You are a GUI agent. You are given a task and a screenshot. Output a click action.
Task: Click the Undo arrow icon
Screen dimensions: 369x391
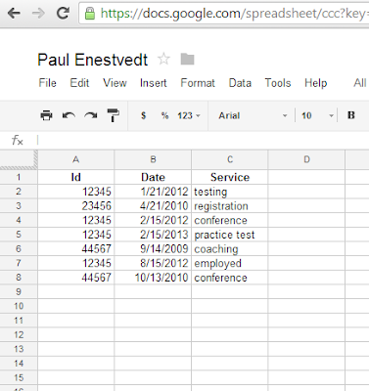coord(69,115)
